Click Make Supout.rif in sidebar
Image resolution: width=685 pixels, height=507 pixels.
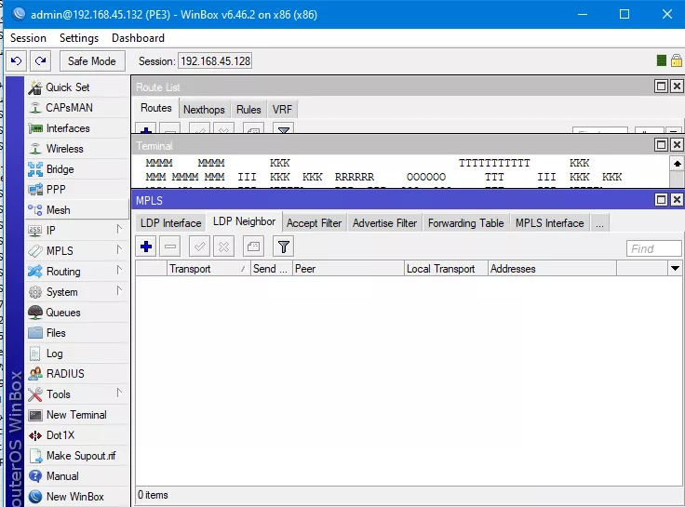point(77,456)
